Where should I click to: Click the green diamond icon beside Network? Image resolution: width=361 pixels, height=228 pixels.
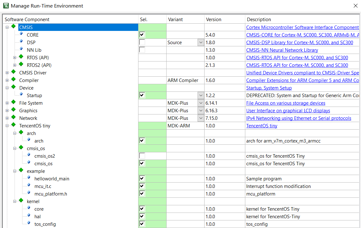click(x=14, y=117)
